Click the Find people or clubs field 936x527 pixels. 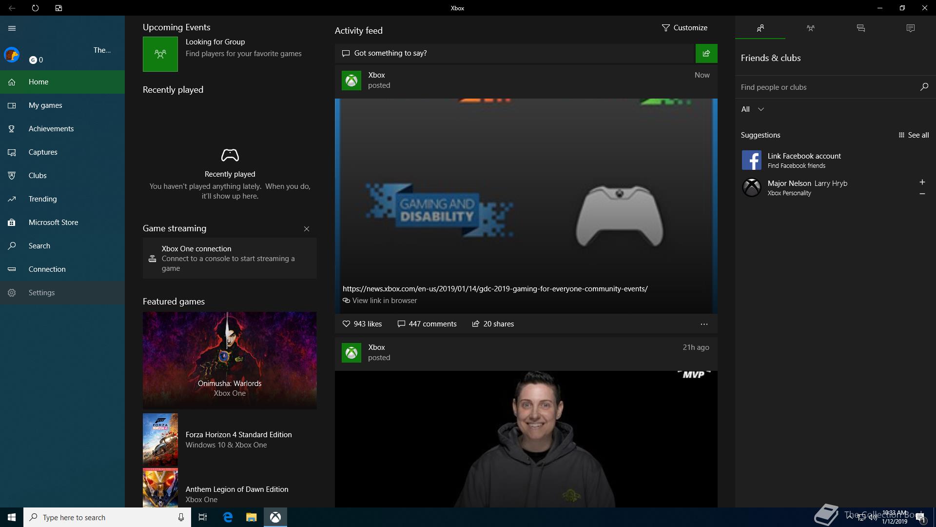827,87
